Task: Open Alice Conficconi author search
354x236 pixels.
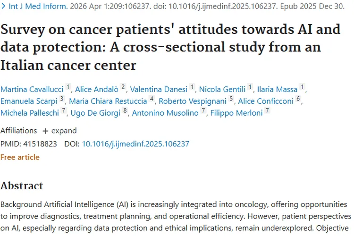Action: [266, 101]
